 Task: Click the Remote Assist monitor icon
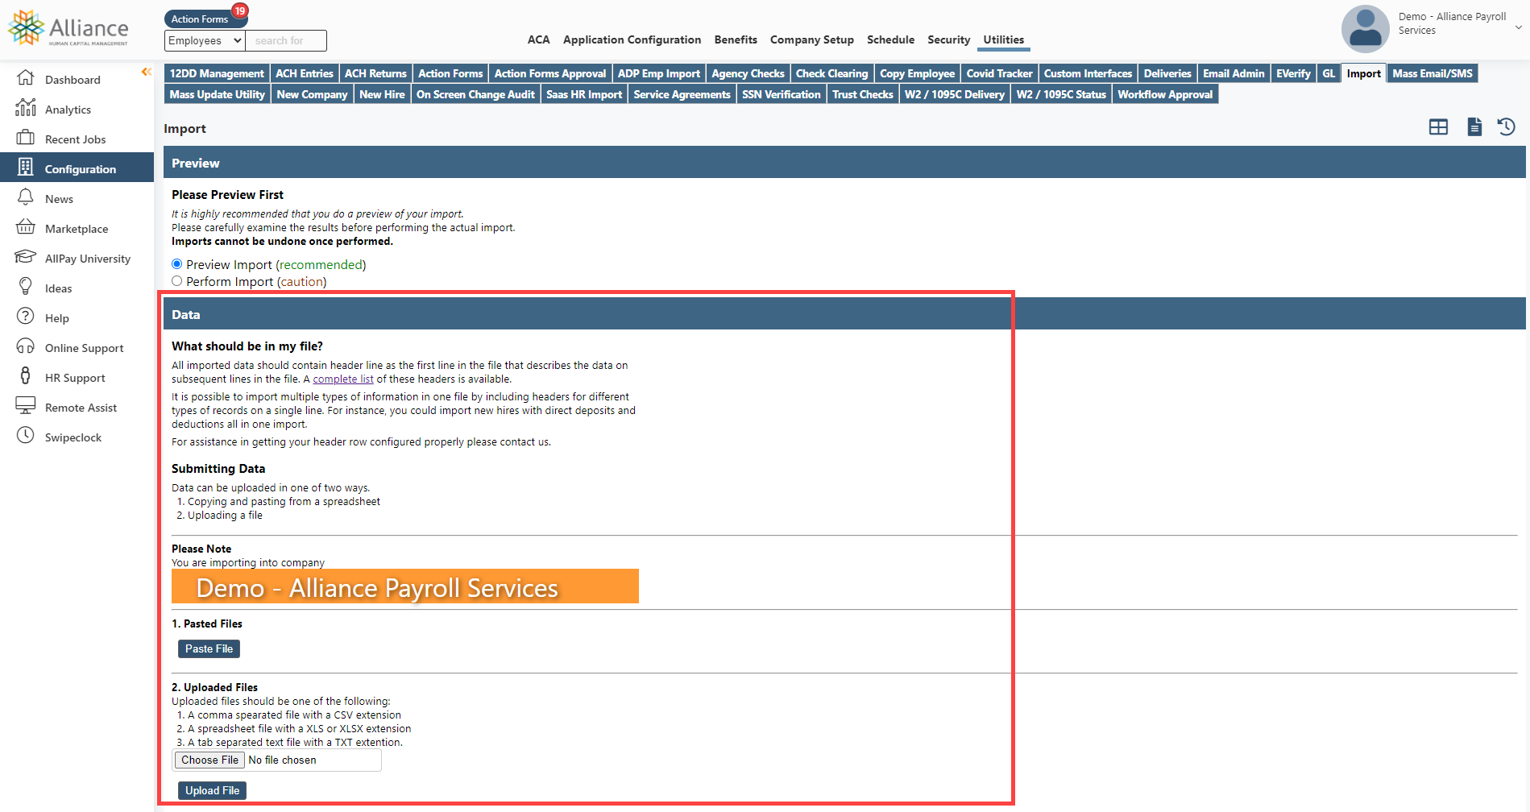pos(26,406)
